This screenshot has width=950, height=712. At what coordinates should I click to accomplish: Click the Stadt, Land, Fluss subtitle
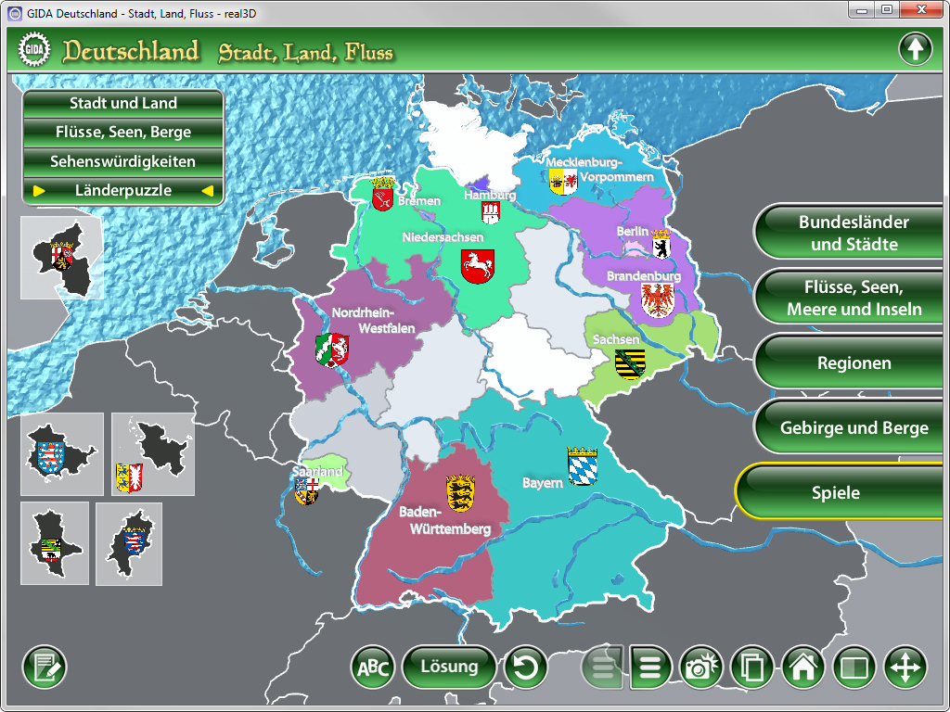coord(305,53)
